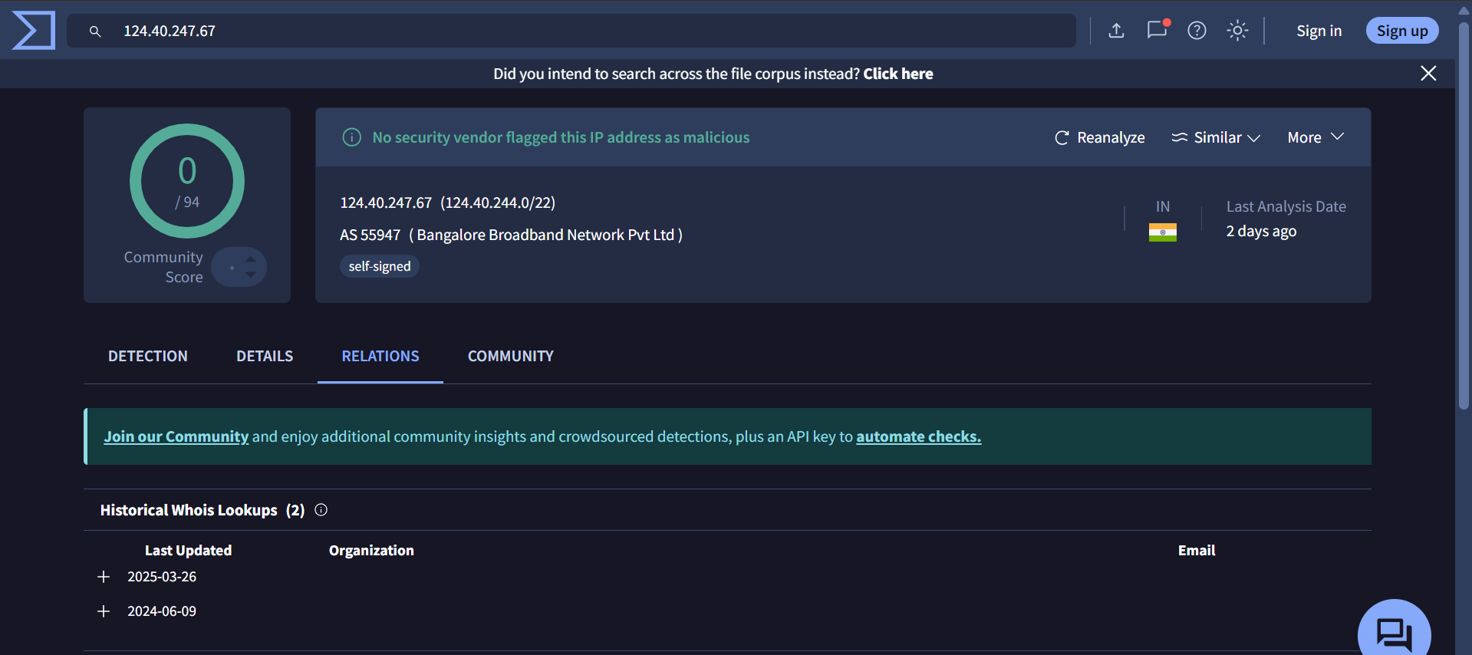This screenshot has width=1472, height=655.
Task: Open the More dropdown menu
Action: click(x=1315, y=137)
